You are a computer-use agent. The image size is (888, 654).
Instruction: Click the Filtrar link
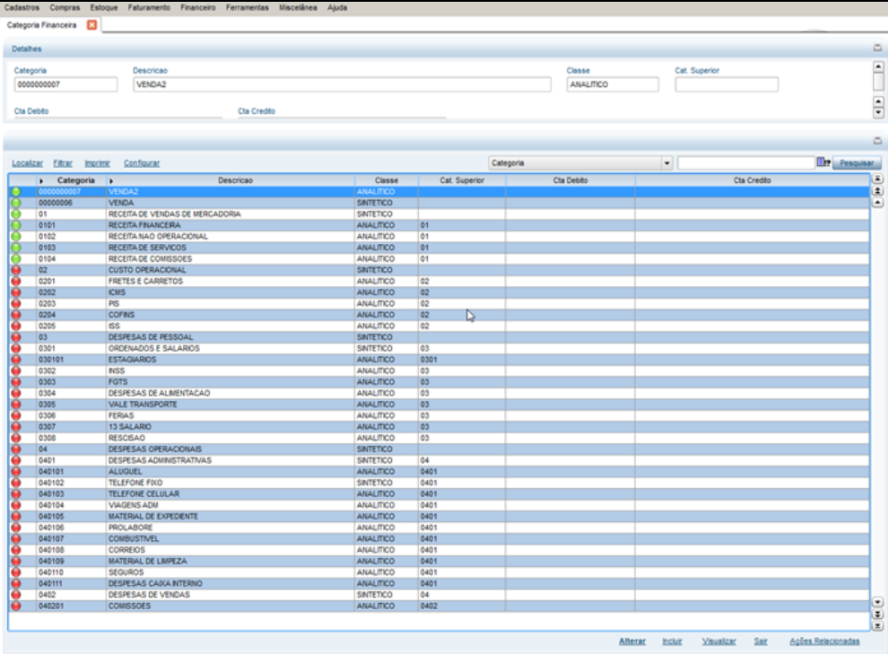[x=63, y=163]
